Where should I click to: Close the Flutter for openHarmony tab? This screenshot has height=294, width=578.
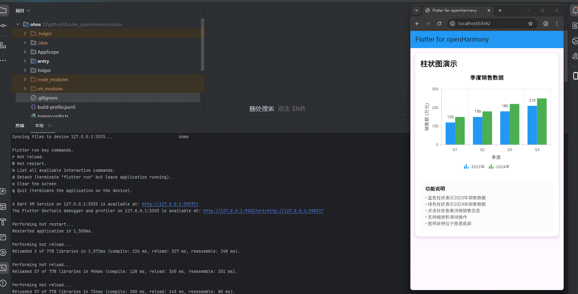pyautogui.click(x=489, y=10)
